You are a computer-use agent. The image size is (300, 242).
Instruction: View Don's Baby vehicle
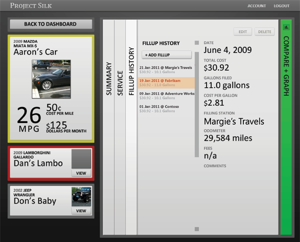(x=81, y=211)
